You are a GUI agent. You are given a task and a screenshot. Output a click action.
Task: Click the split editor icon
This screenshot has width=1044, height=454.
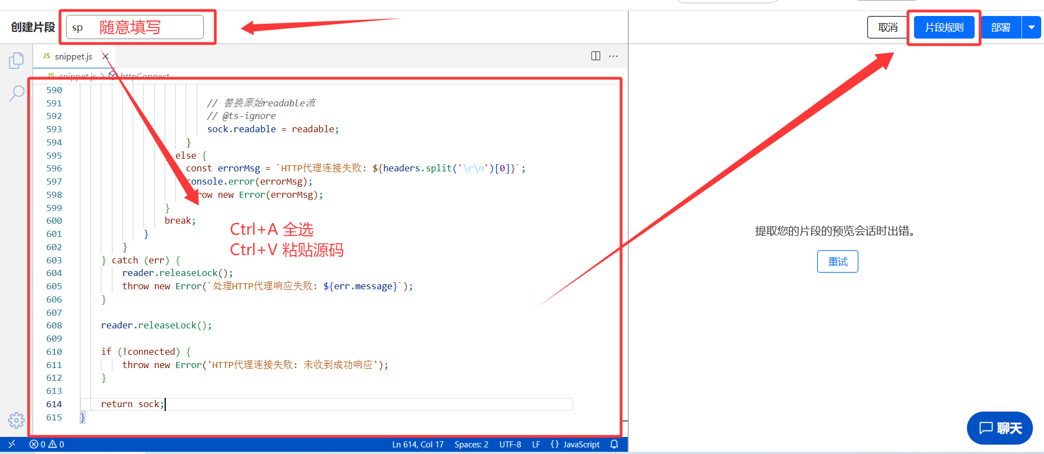pyautogui.click(x=595, y=56)
